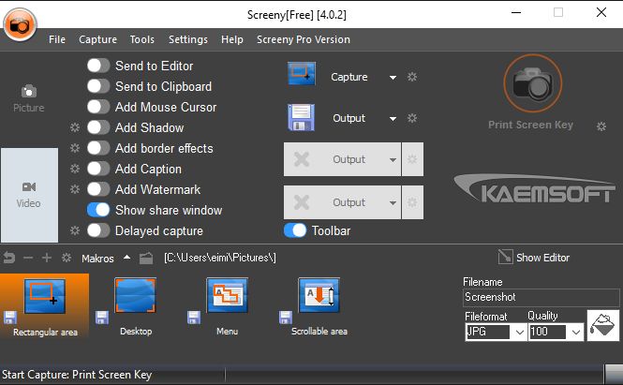Open the Tools menu
This screenshot has width=623, height=385.
[x=141, y=39]
